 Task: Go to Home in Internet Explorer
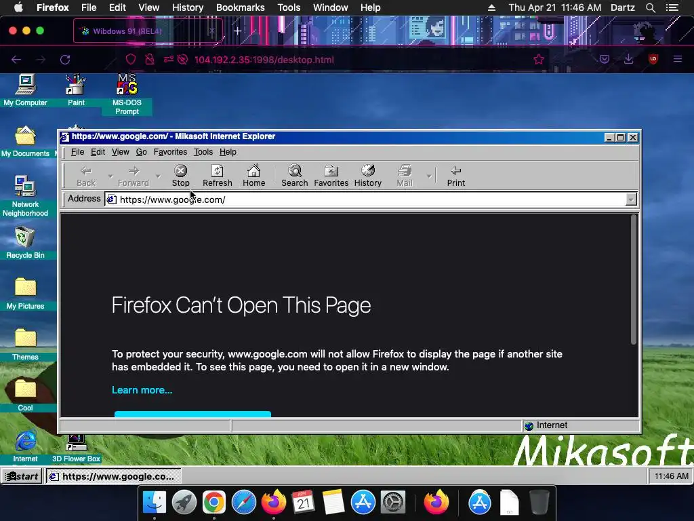click(x=254, y=176)
